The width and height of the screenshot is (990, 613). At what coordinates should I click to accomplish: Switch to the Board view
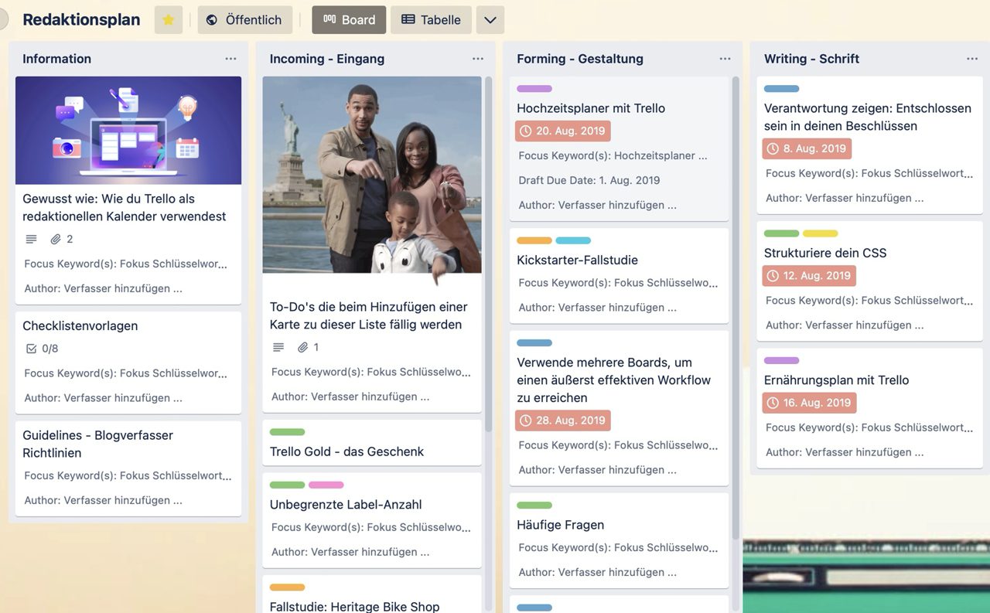pos(349,20)
